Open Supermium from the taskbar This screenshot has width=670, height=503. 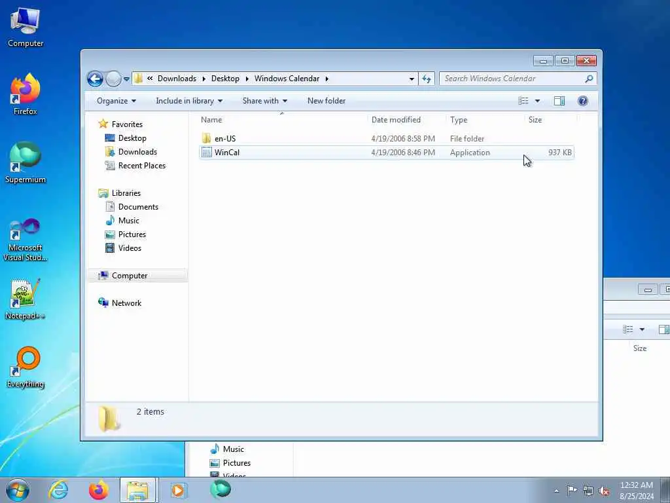[220, 489]
